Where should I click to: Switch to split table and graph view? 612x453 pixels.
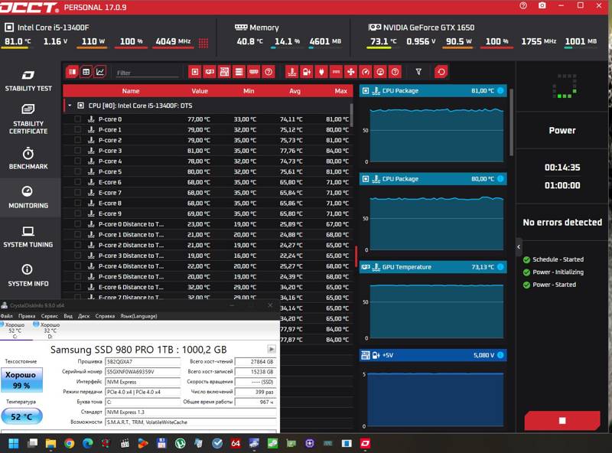[73, 72]
